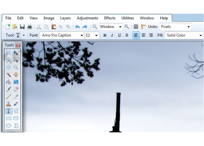Image resolution: width=204 pixels, height=146 pixels.
Task: Open the Effects menu
Action: (110, 18)
